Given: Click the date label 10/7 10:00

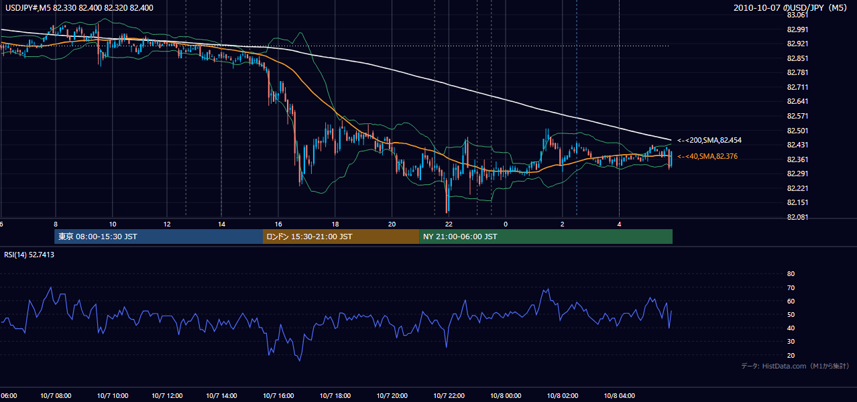Looking at the screenshot, I should (112, 396).
